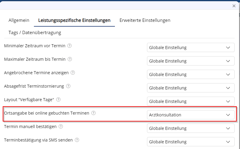Viewport: 240px width, 149px height.
Task: Open Layout "Verfügbare Tage" dropdown
Action: pyautogui.click(x=190, y=101)
